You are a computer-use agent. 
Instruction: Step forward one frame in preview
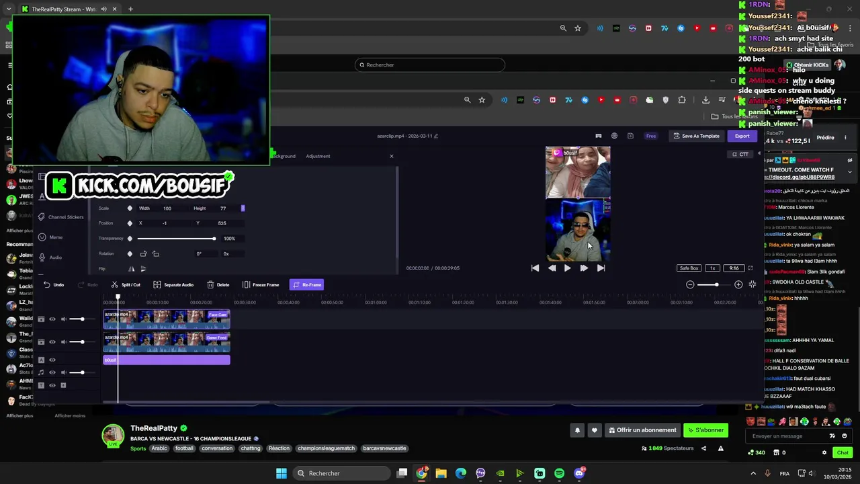(x=584, y=268)
